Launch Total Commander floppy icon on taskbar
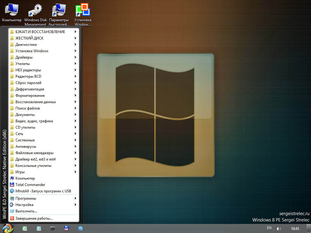 67,228
